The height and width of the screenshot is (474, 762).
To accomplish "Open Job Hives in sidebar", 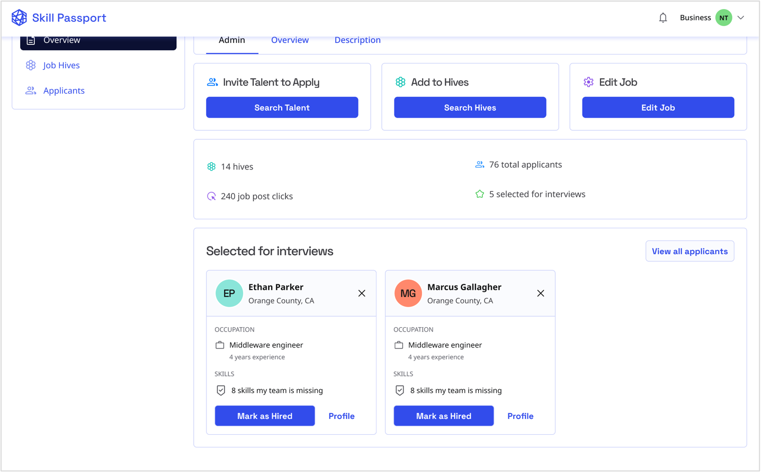I will tap(61, 65).
